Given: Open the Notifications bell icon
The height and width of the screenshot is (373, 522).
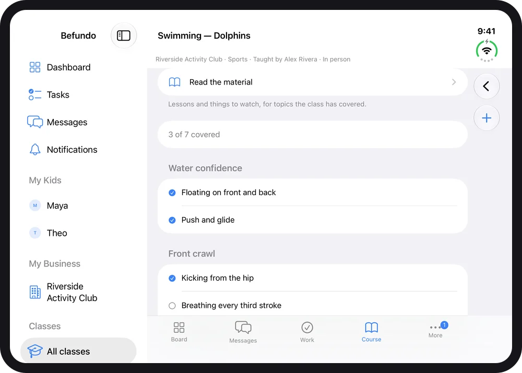Looking at the screenshot, I should pyautogui.click(x=35, y=150).
